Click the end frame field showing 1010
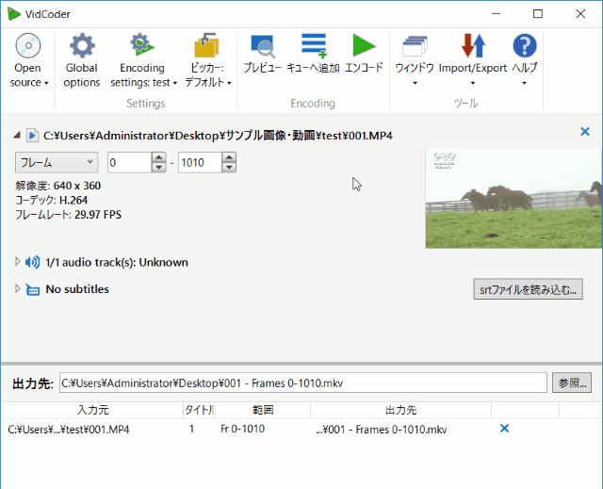This screenshot has height=489, width=603. [200, 162]
